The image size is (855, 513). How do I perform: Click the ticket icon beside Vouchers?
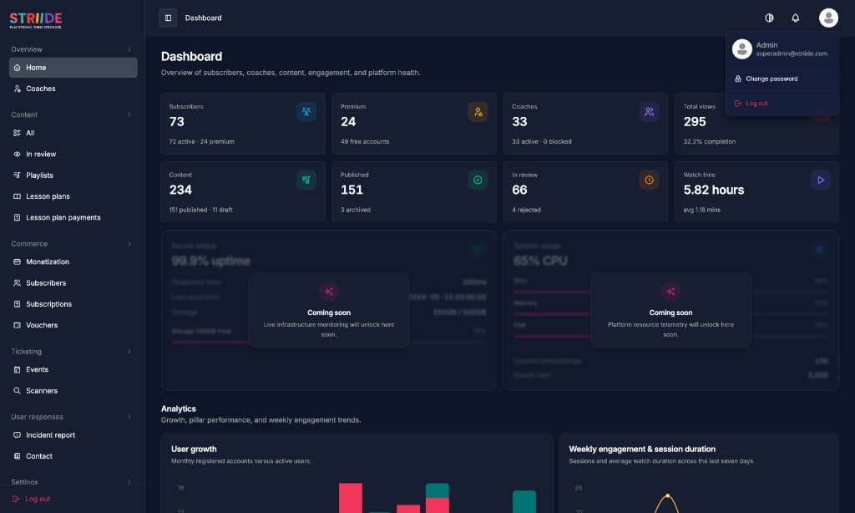[17, 325]
